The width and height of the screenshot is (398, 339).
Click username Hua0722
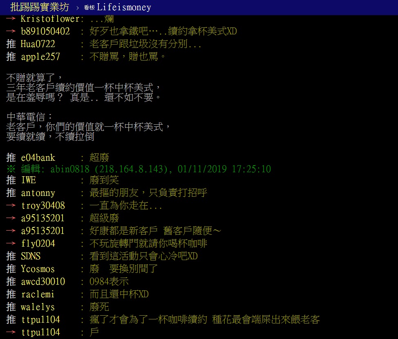pyautogui.click(x=38, y=44)
